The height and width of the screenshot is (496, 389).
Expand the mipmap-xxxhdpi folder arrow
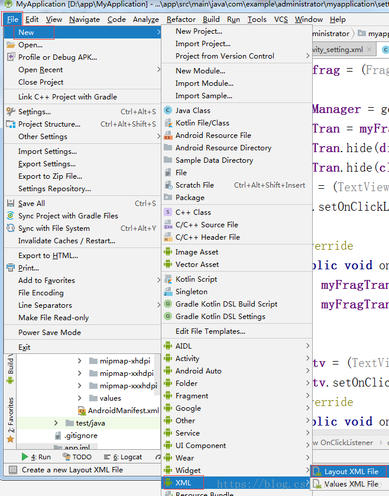[80, 385]
